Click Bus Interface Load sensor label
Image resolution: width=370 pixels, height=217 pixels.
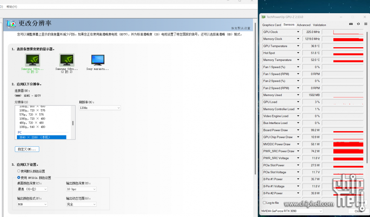(x=275, y=123)
